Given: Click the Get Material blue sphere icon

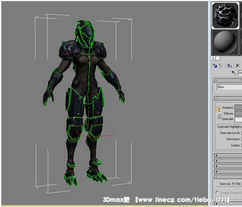Looking at the screenshot, I should pyautogui.click(x=215, y=66).
